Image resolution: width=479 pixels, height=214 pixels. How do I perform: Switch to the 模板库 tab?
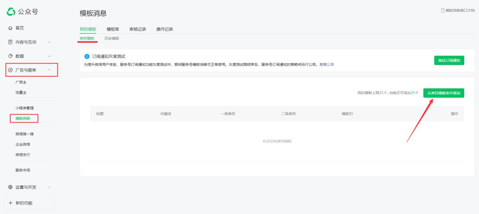tap(113, 29)
